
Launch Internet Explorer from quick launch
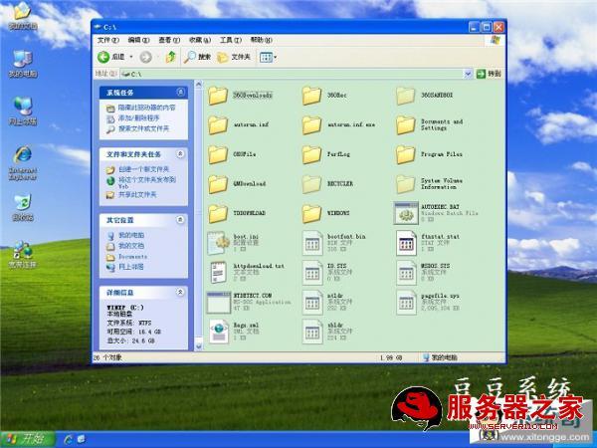(x=69, y=439)
